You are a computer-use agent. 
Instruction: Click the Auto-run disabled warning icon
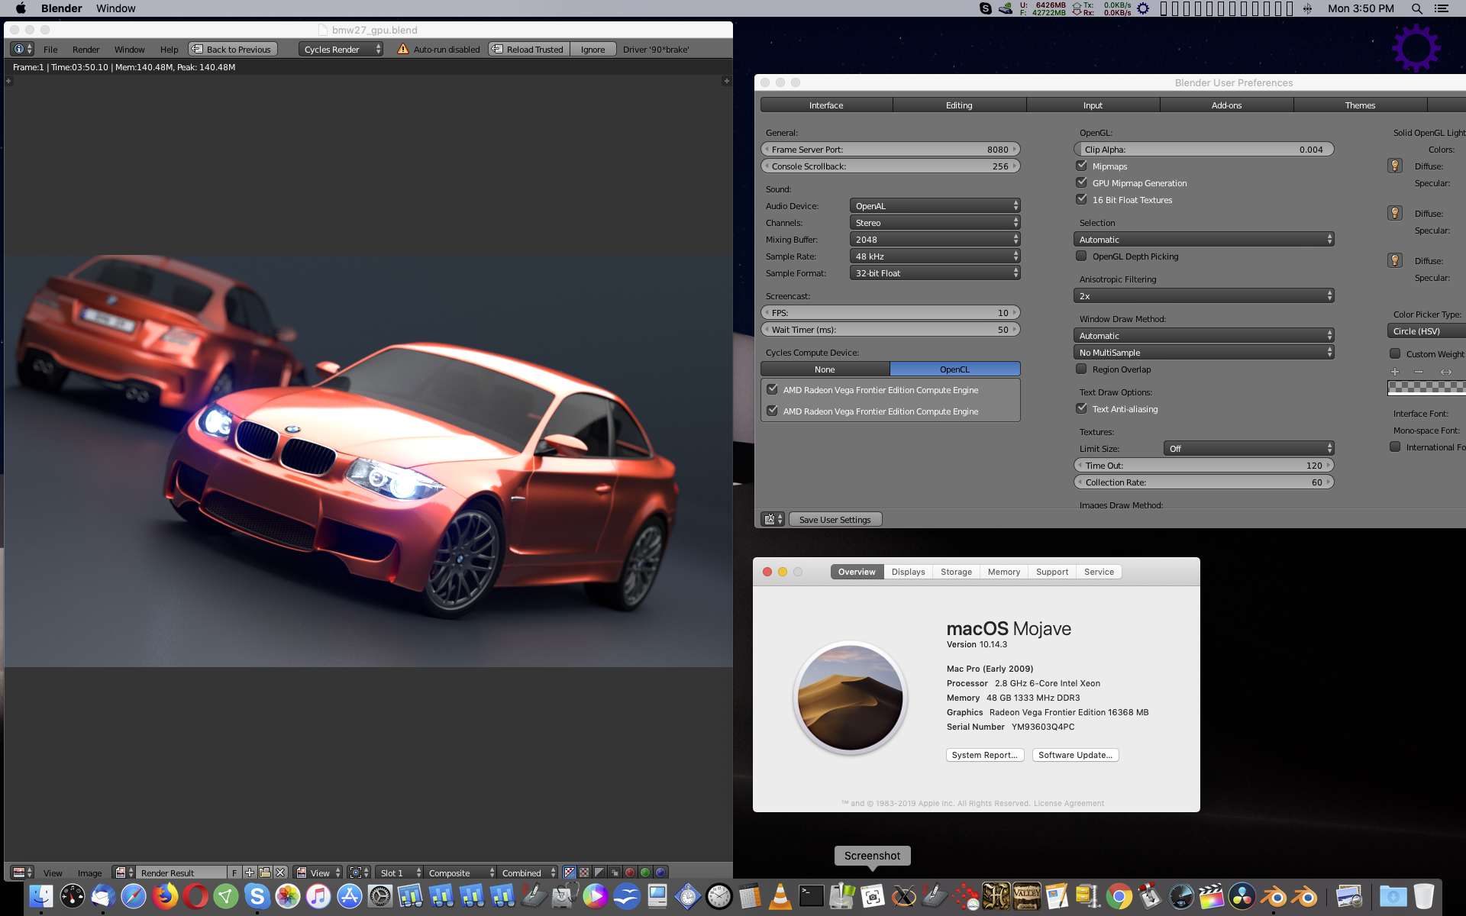pos(403,49)
